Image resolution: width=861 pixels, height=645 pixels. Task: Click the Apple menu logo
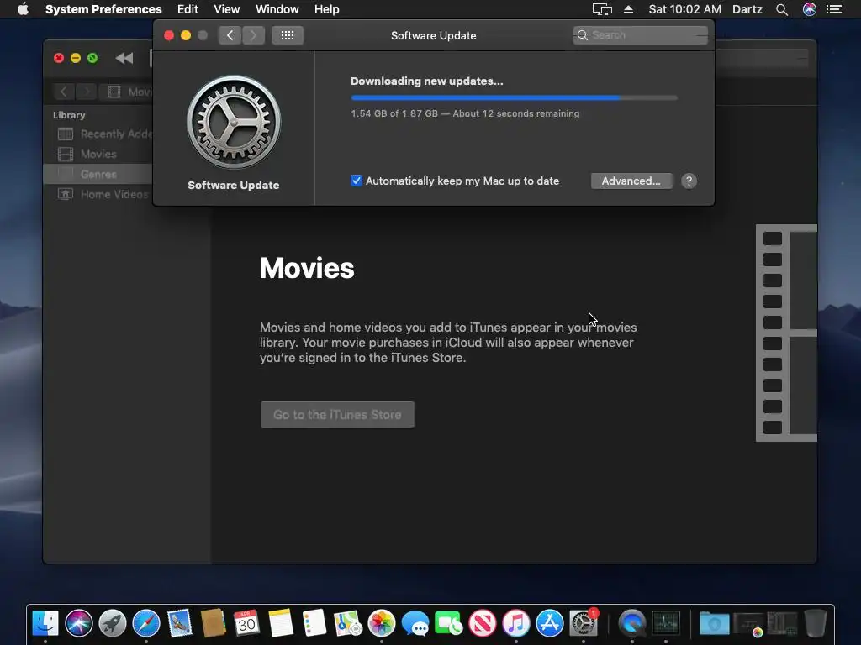(x=23, y=9)
